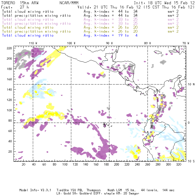196x196 pixels.
Task: Click the olive 'Total cloud mixing ratio' legend label
Action: [28, 28]
